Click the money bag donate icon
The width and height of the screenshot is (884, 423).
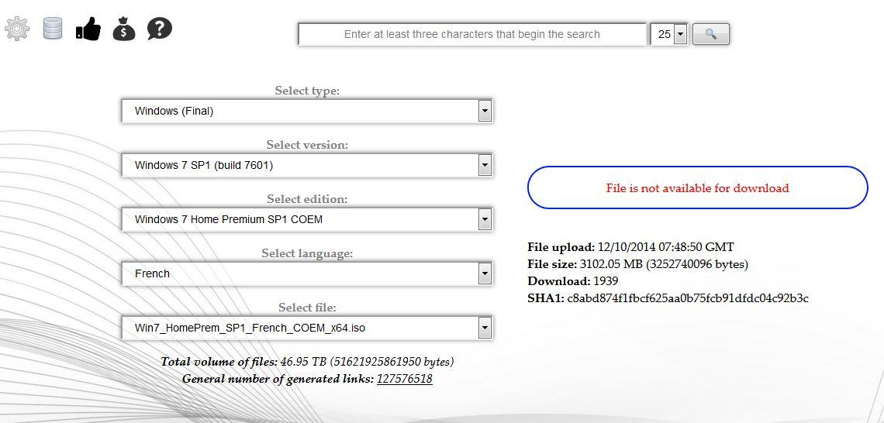(x=124, y=29)
